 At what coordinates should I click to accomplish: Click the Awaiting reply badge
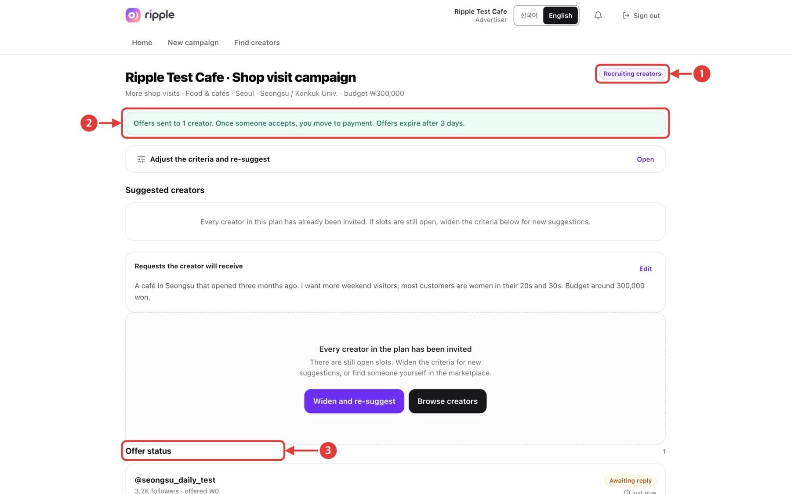point(630,480)
